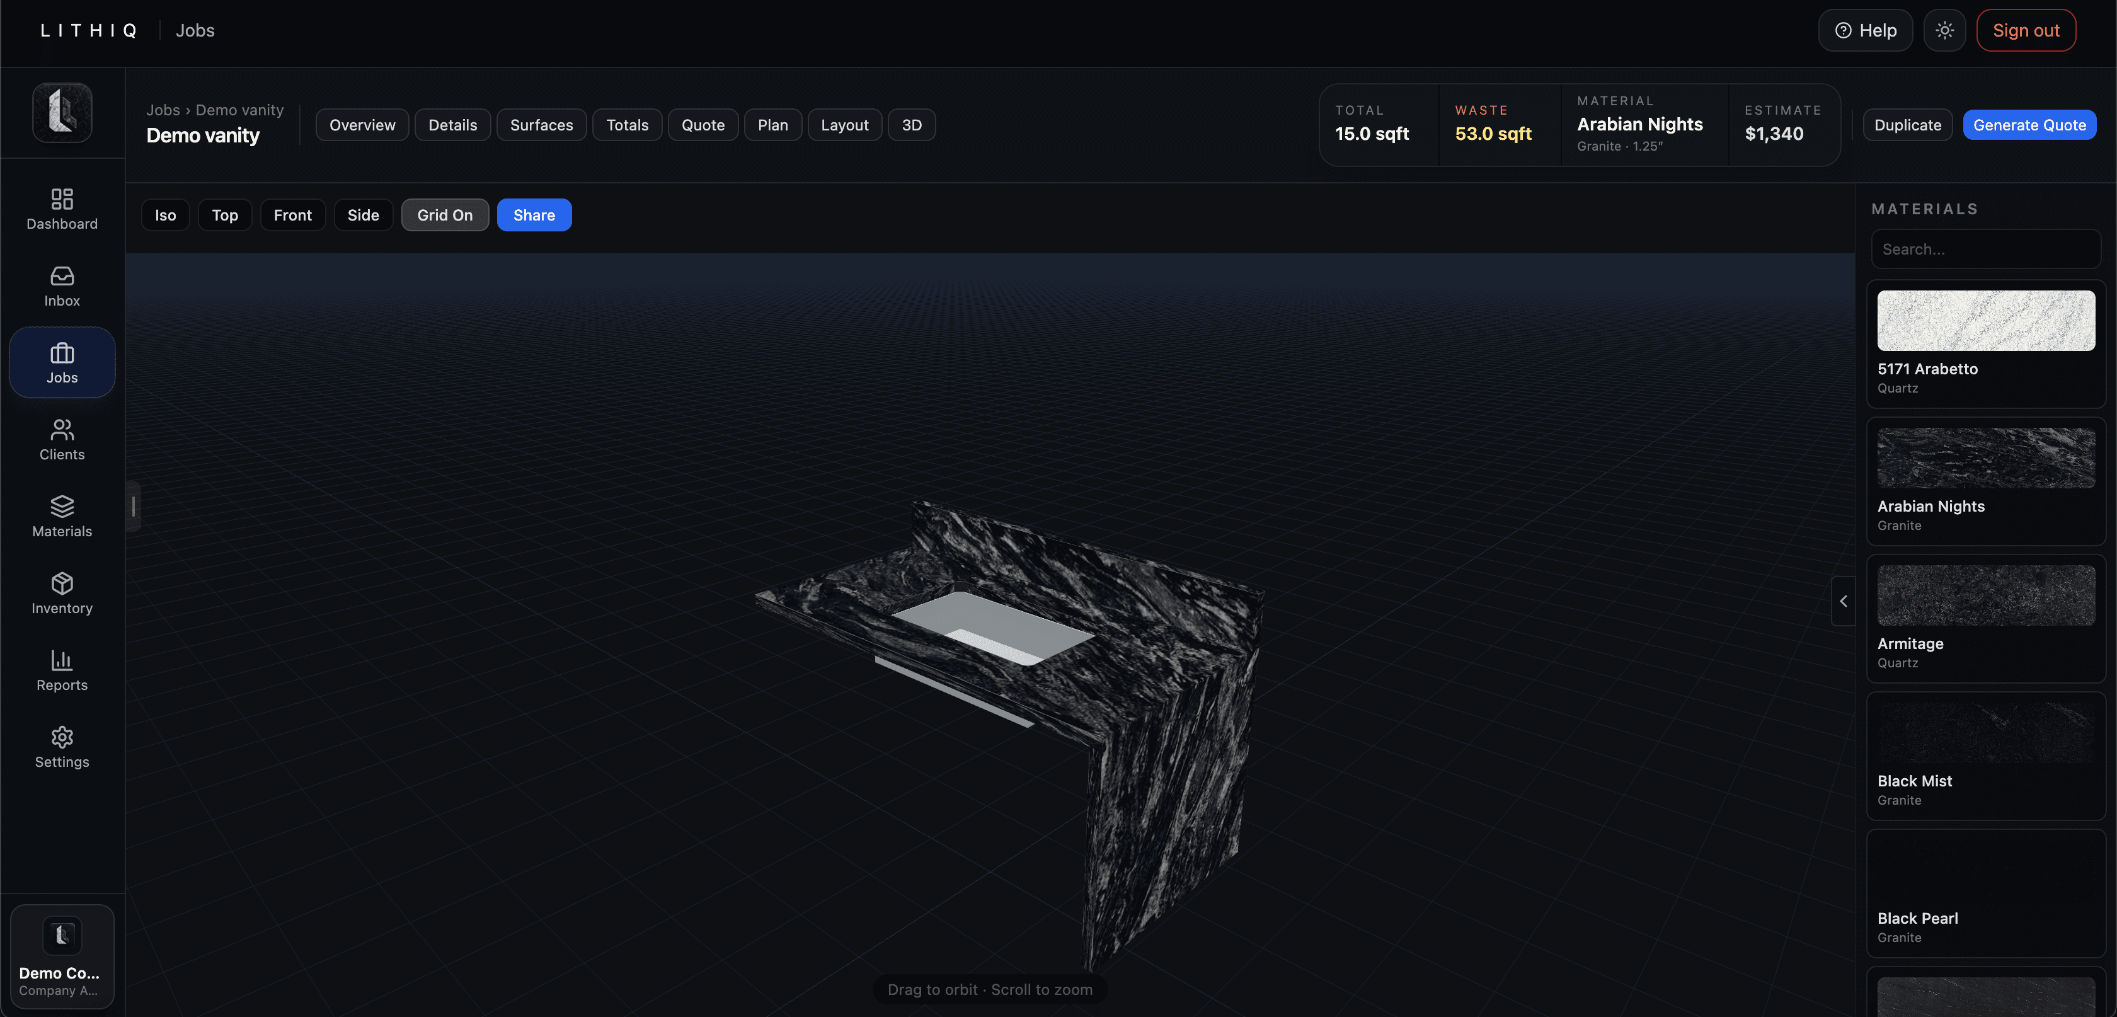Open the Layout tab
2117x1017 pixels.
click(x=844, y=125)
